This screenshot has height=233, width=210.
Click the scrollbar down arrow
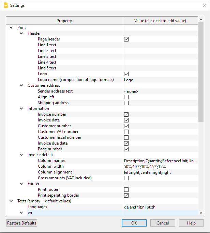coord(201,213)
